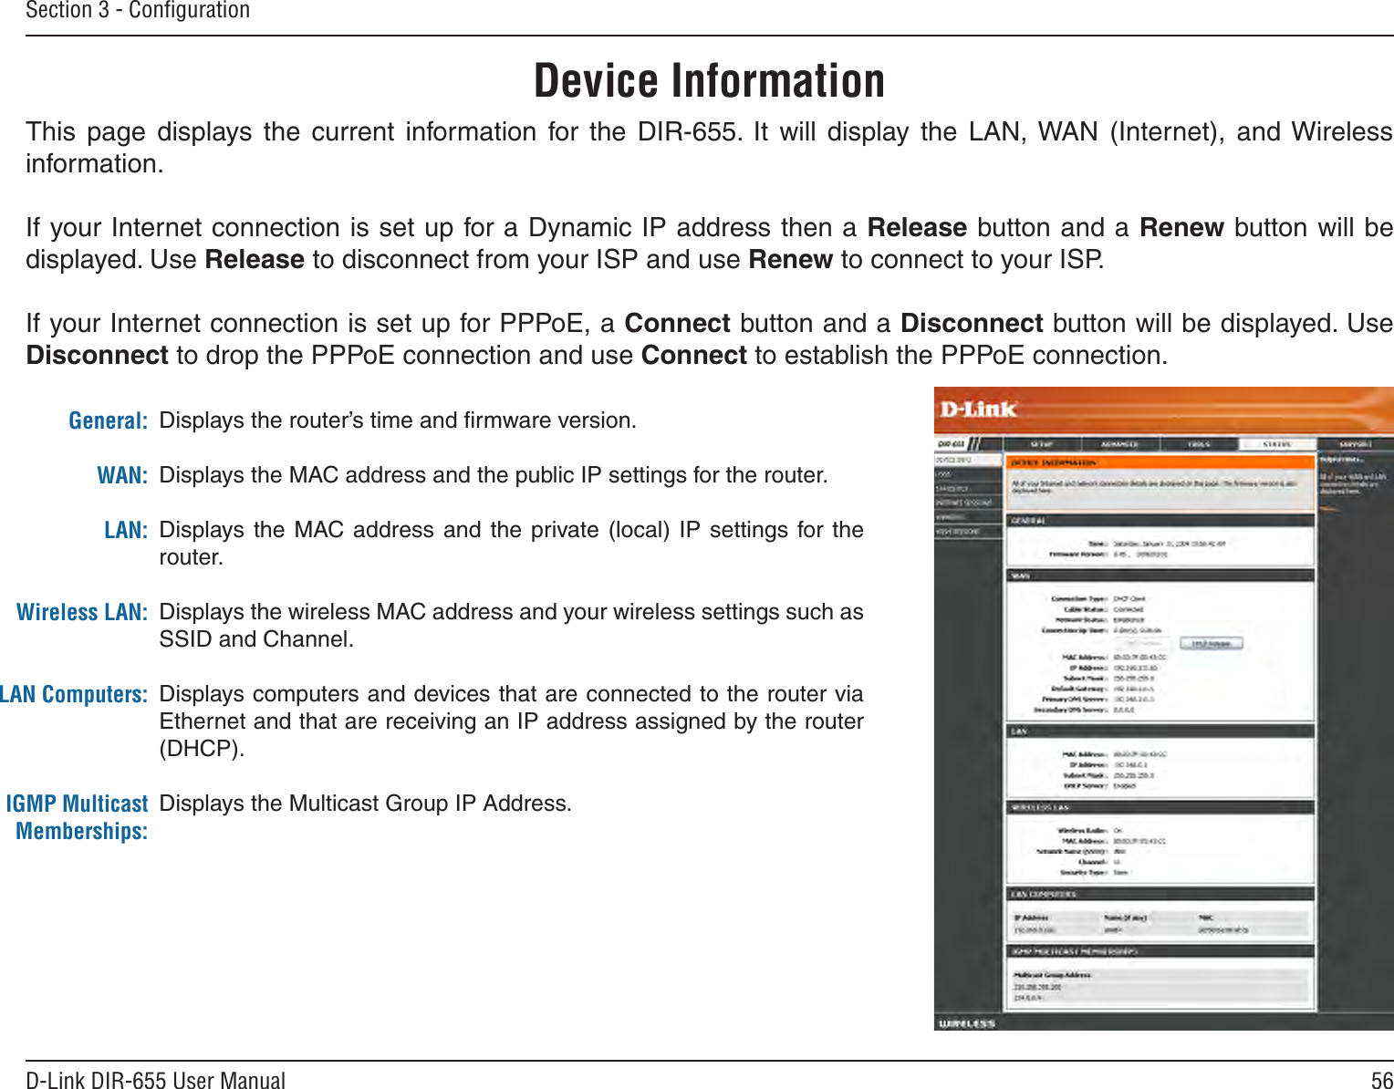Click the blue 'WAN:' label
This screenshot has width=1394, height=1089.
(122, 475)
